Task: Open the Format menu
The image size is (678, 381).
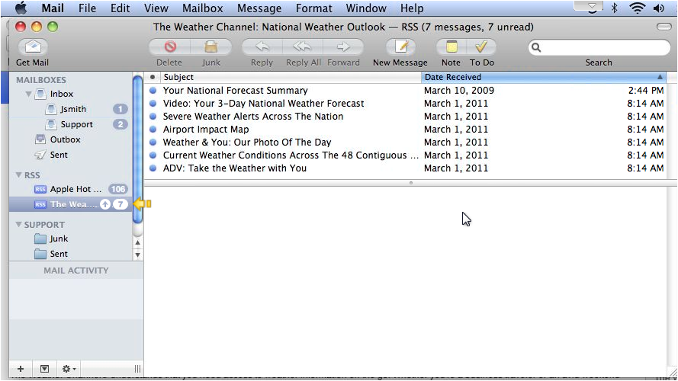Action: pos(314,8)
